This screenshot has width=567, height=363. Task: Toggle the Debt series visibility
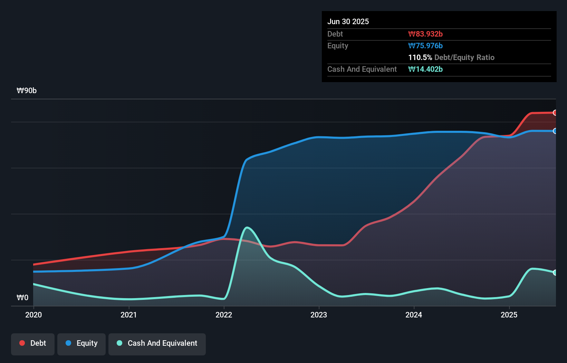[32, 344]
